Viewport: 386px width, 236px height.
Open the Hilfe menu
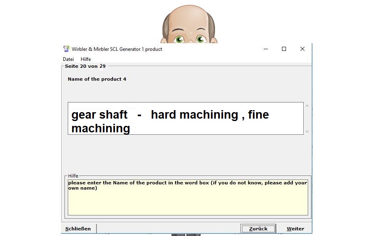(x=86, y=59)
